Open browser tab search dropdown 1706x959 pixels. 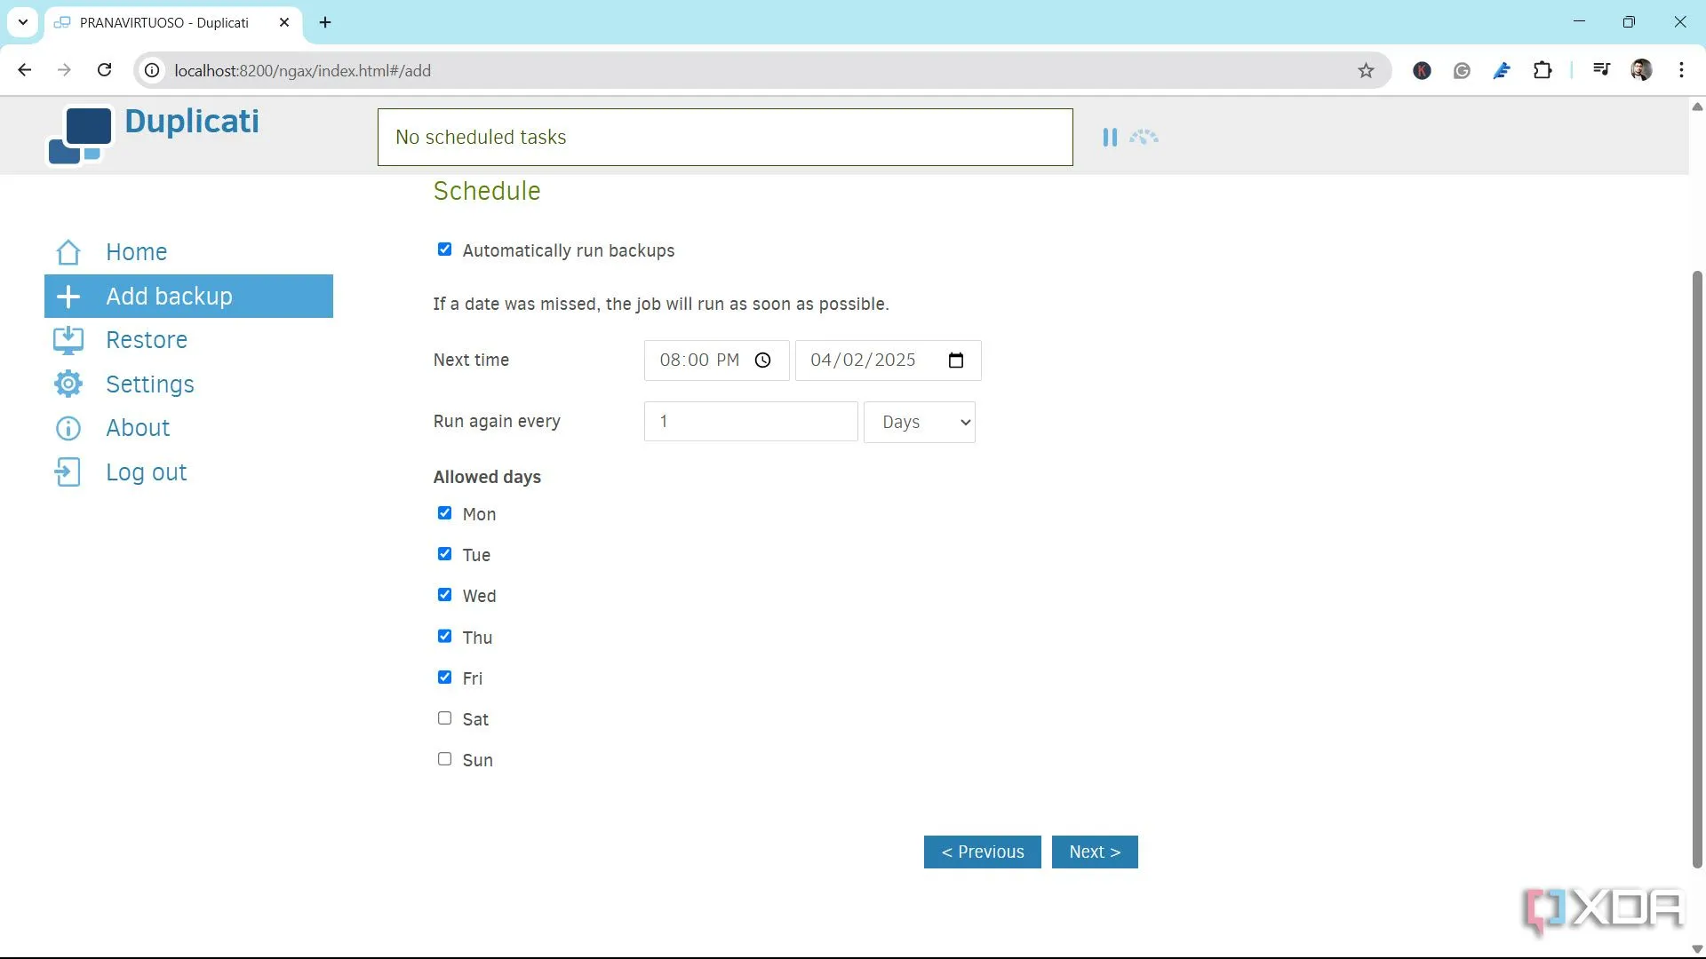click(x=23, y=22)
